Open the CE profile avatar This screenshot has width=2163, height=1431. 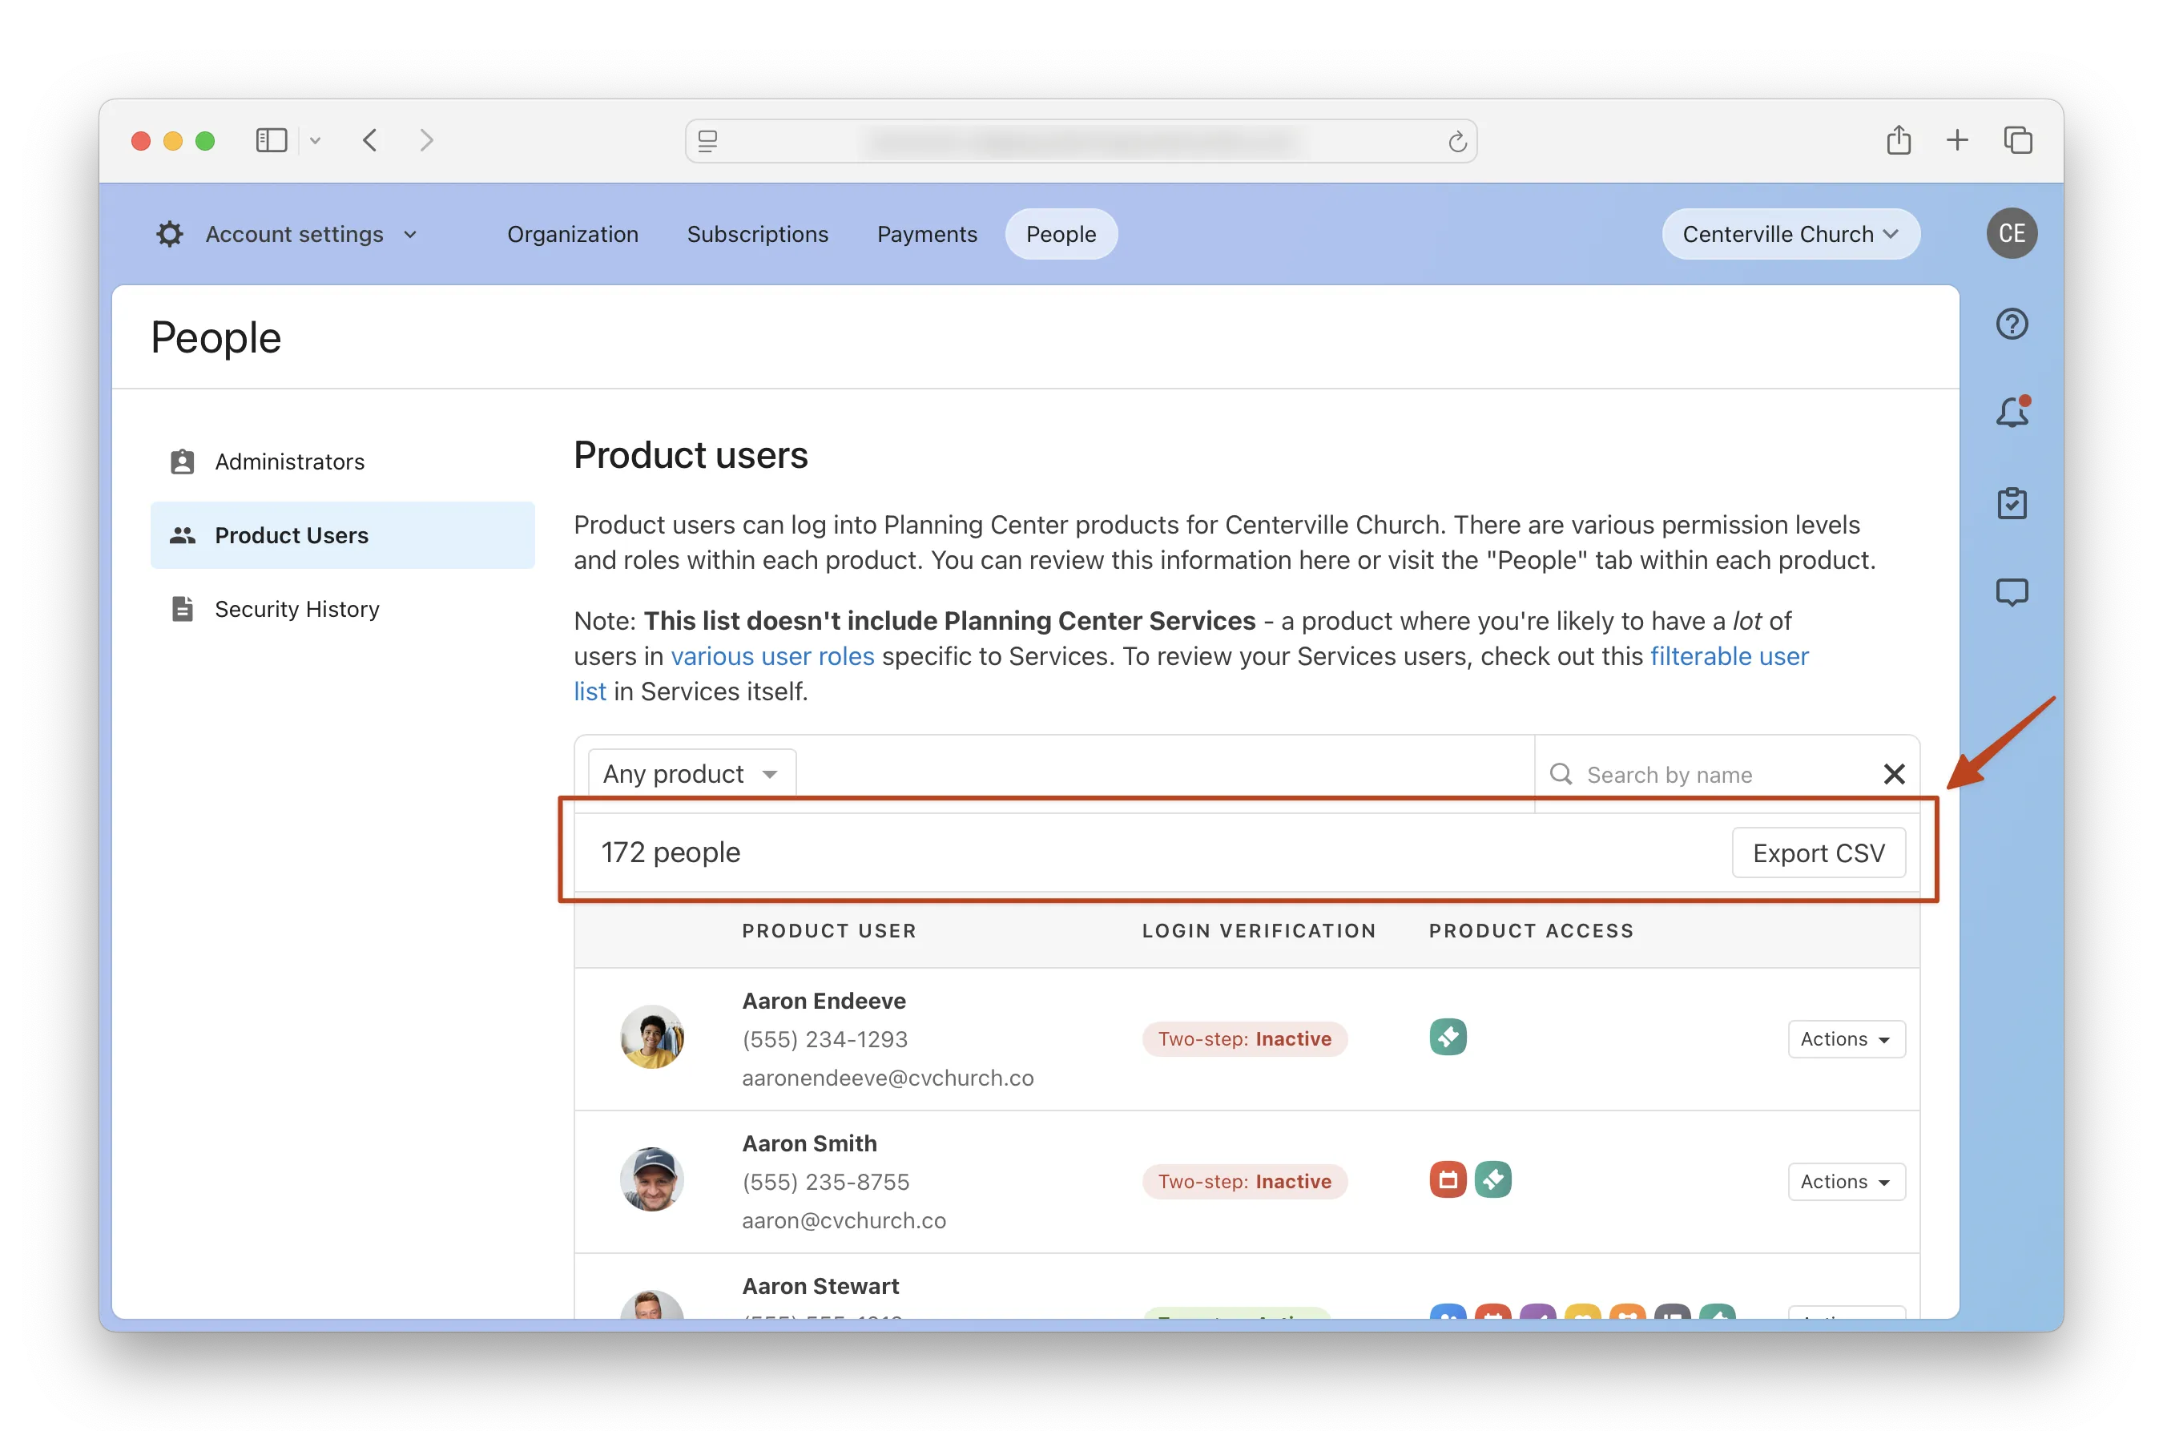click(2012, 234)
